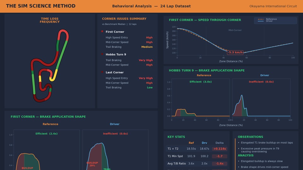Image resolution: width=303 pixels, height=170 pixels.
Task: Click the '+0.114s' delta badge
Action: (x=220, y=149)
